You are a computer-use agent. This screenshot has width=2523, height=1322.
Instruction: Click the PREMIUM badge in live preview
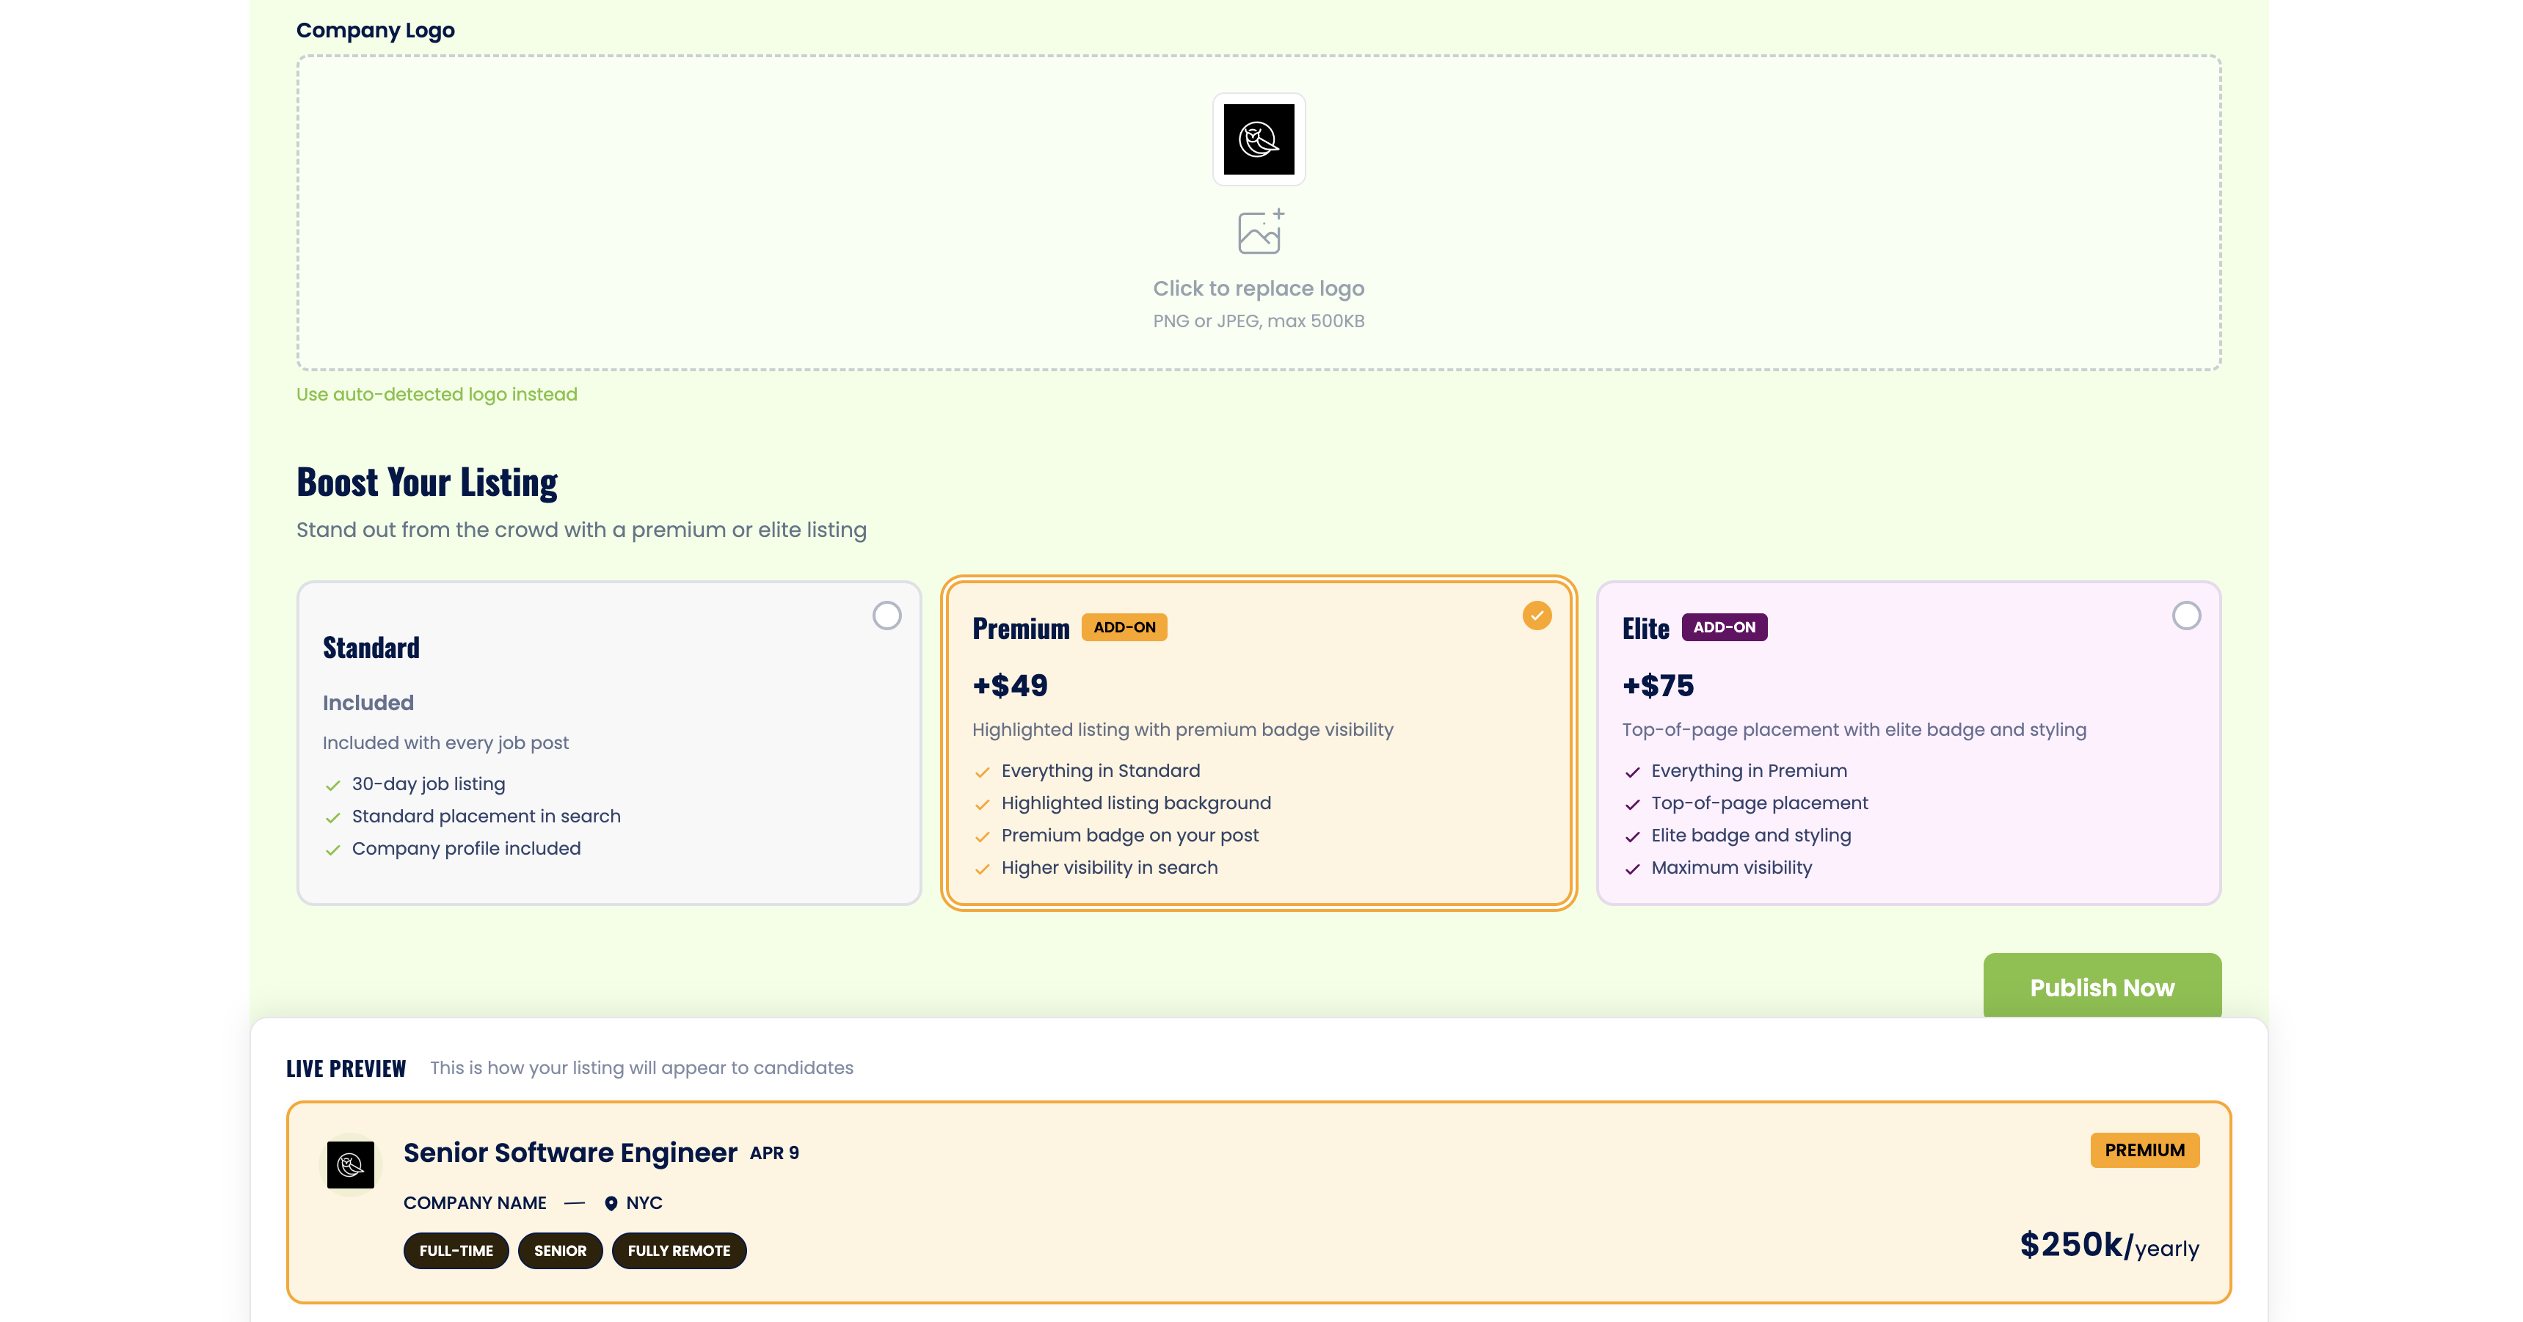(x=2144, y=1150)
